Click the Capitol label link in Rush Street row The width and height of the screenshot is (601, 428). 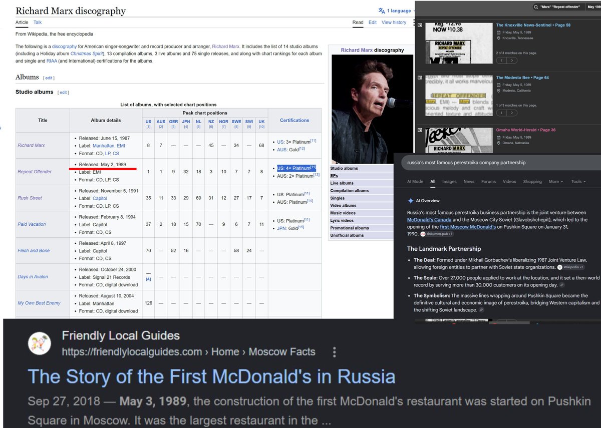coord(100,198)
